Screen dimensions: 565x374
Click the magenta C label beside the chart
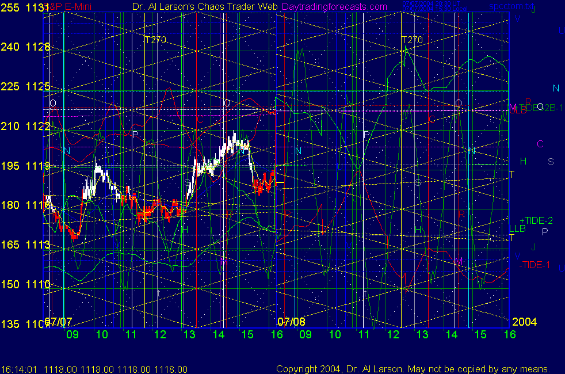tap(540, 144)
